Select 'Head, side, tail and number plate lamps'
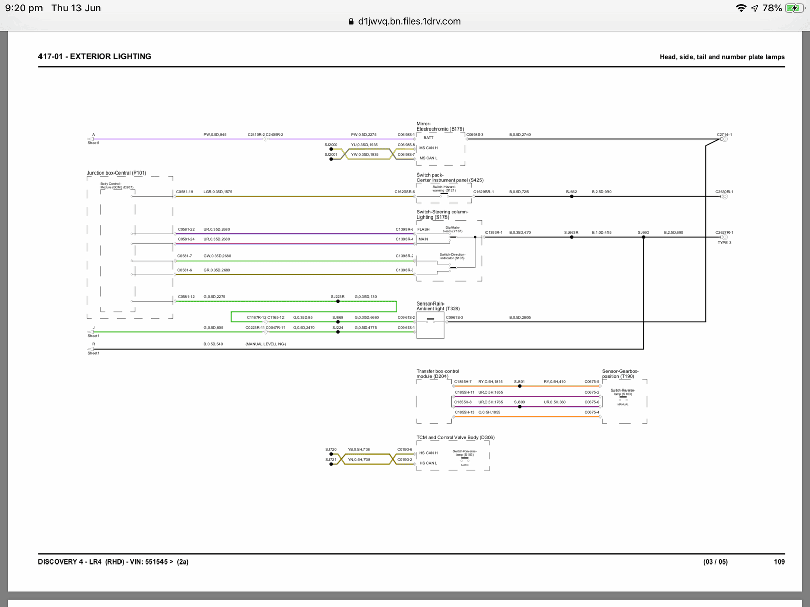This screenshot has width=810, height=607. click(x=722, y=57)
